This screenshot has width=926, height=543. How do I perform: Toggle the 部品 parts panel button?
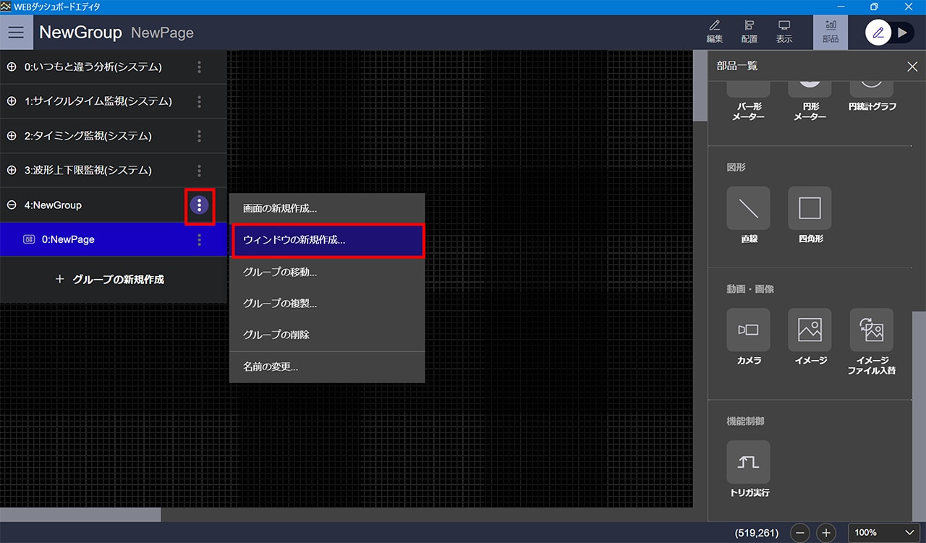pos(830,32)
